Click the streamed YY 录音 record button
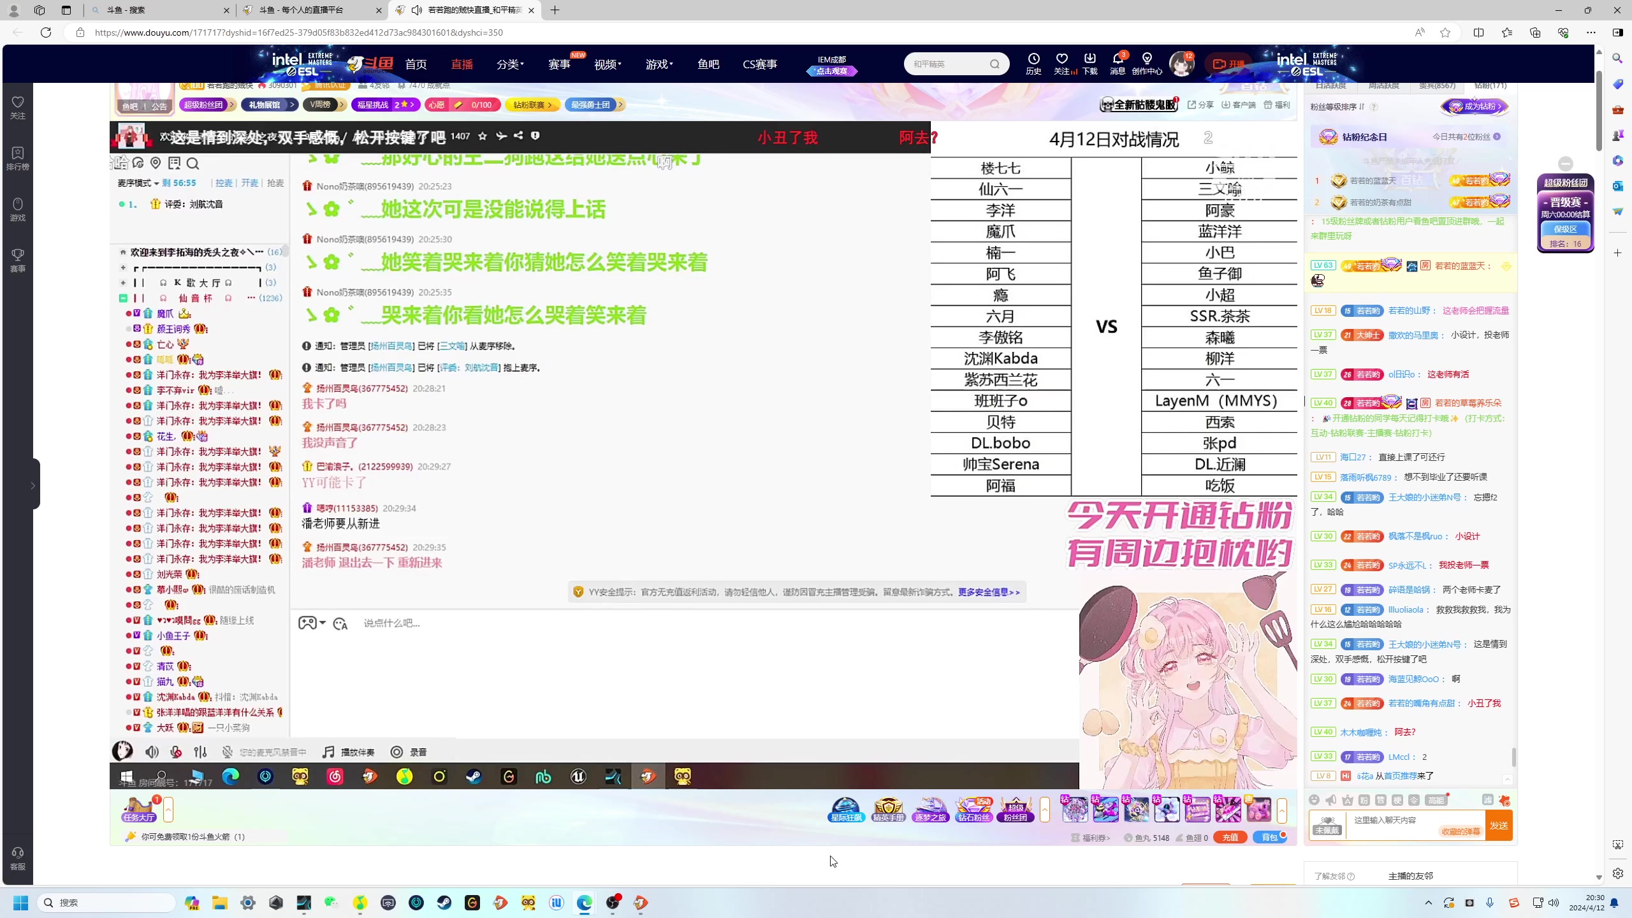This screenshot has height=918, width=1632. (x=409, y=752)
